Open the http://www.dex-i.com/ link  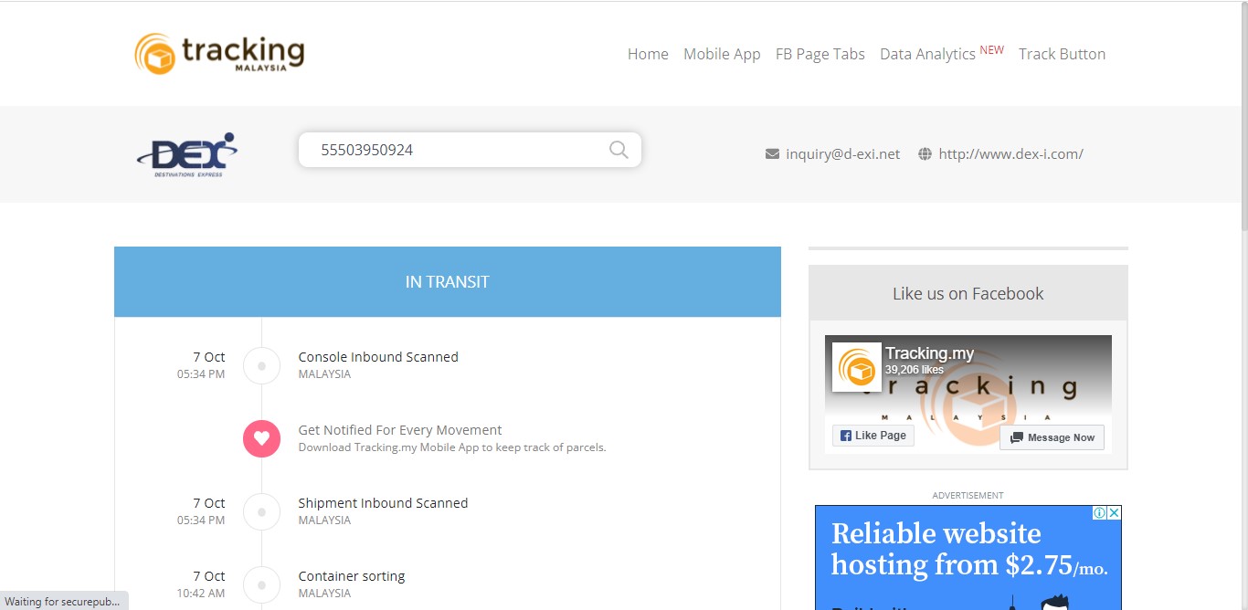point(1010,154)
